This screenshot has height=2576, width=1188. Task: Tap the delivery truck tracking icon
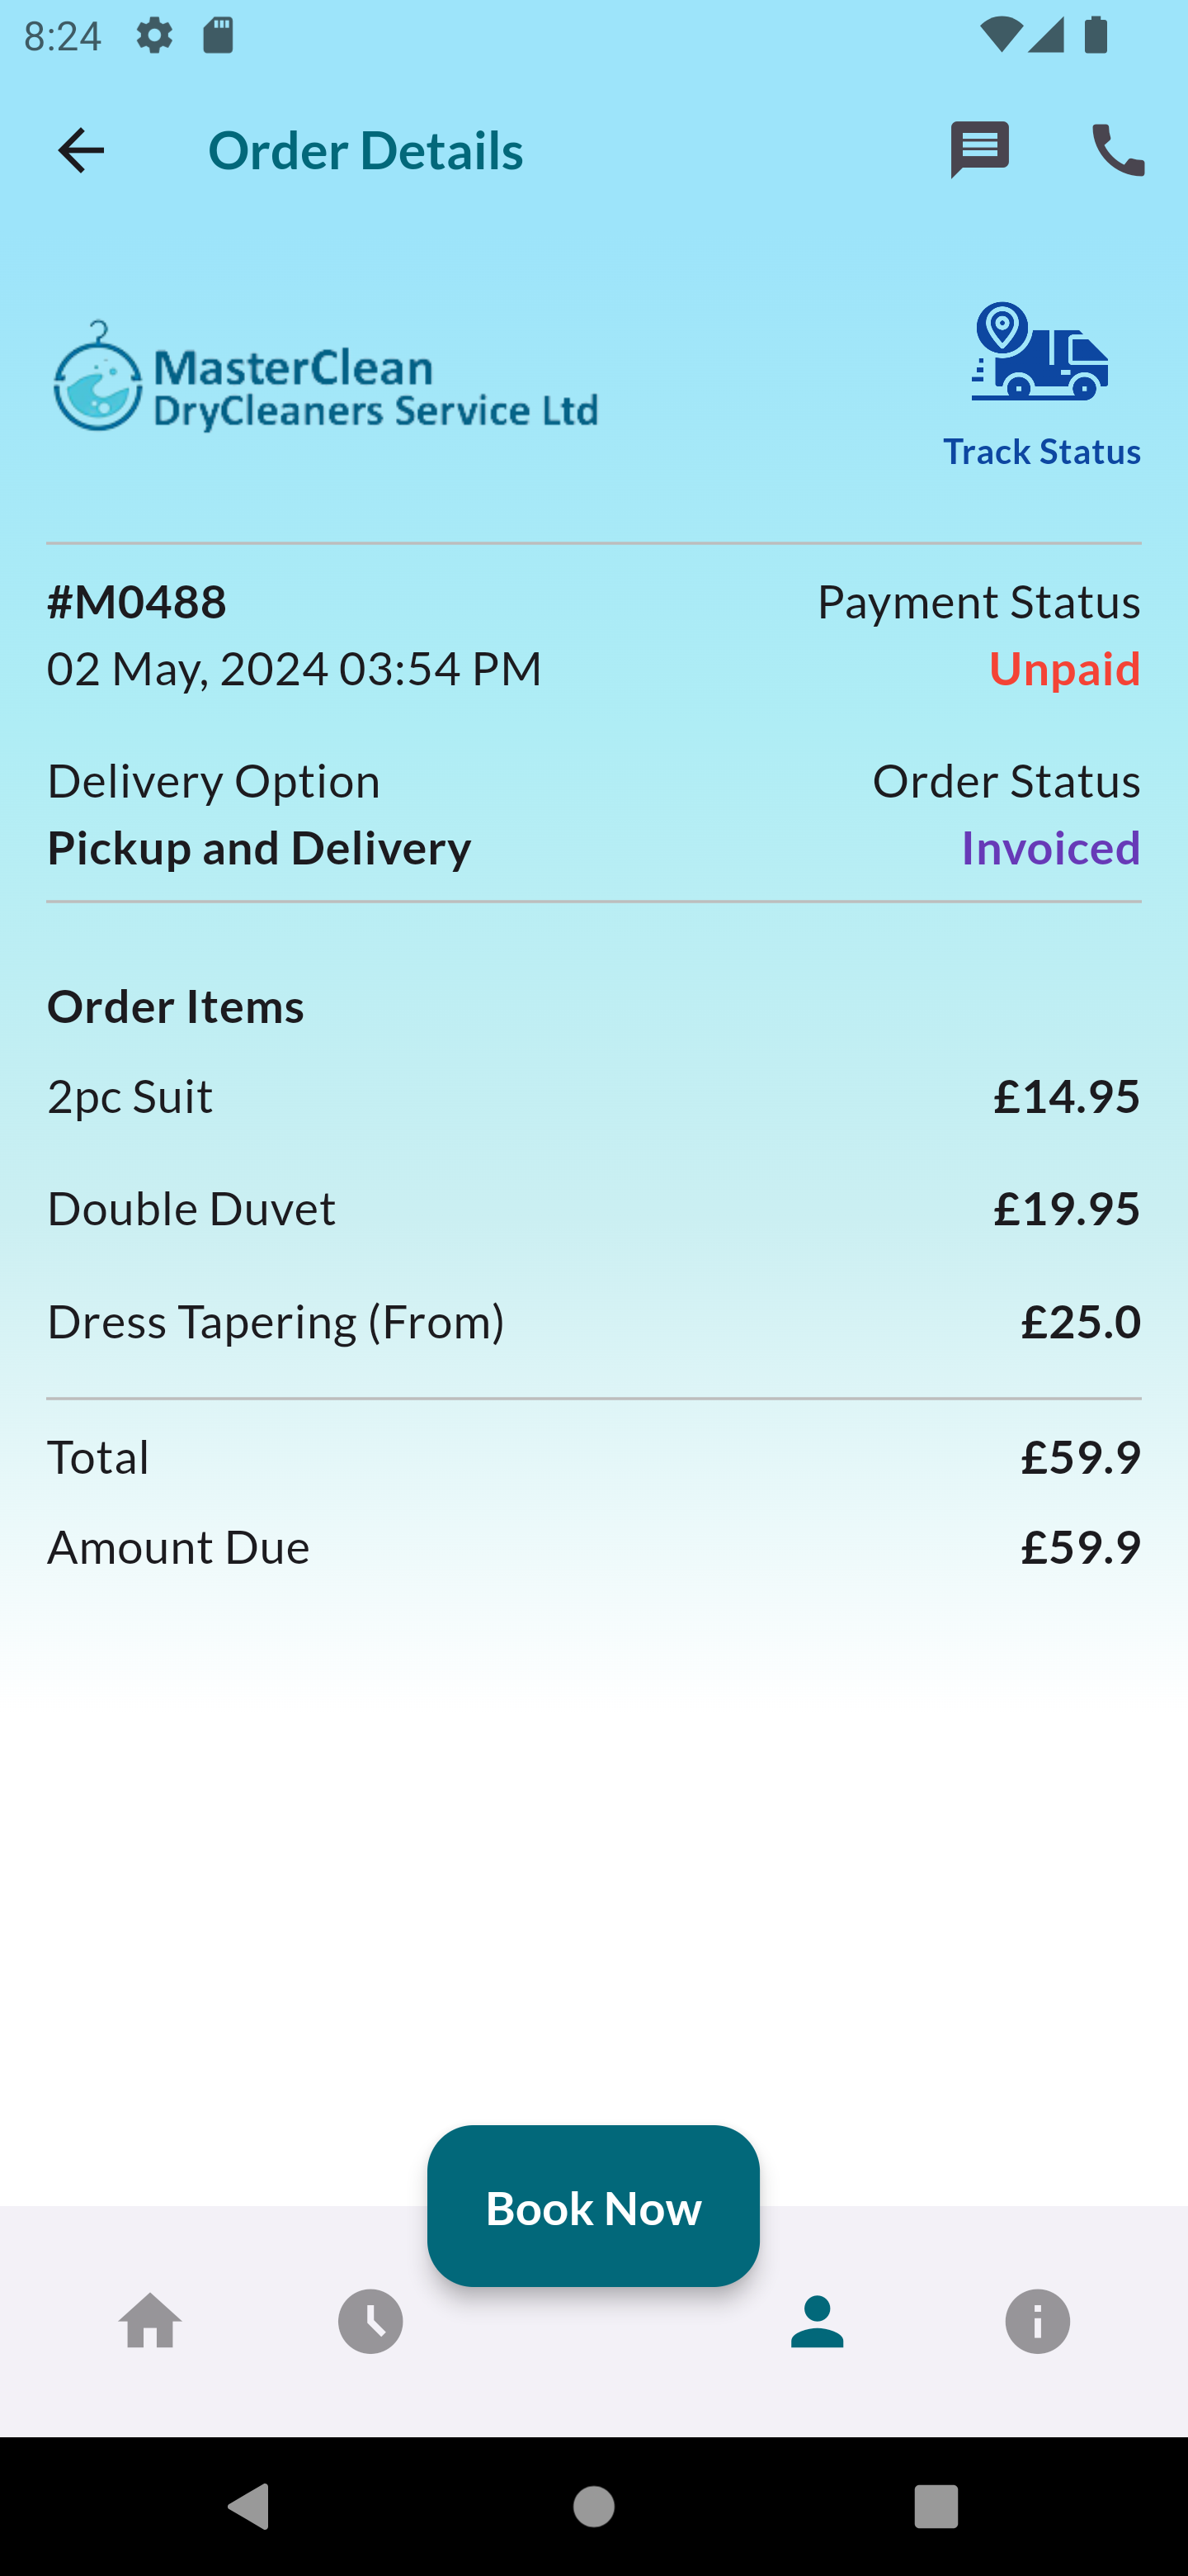1040,352
